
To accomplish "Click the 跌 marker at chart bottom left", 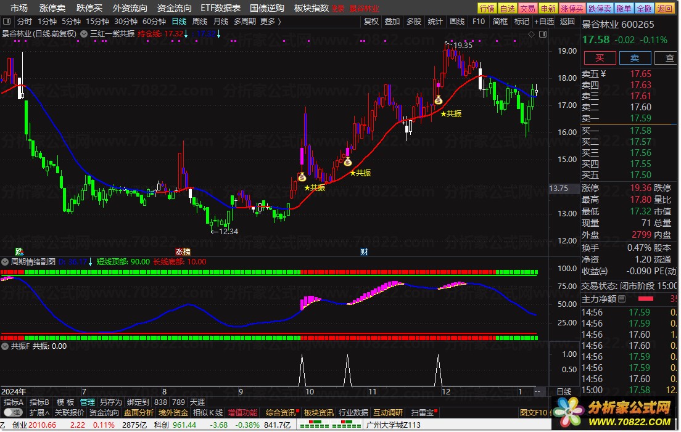I will 19,252.
